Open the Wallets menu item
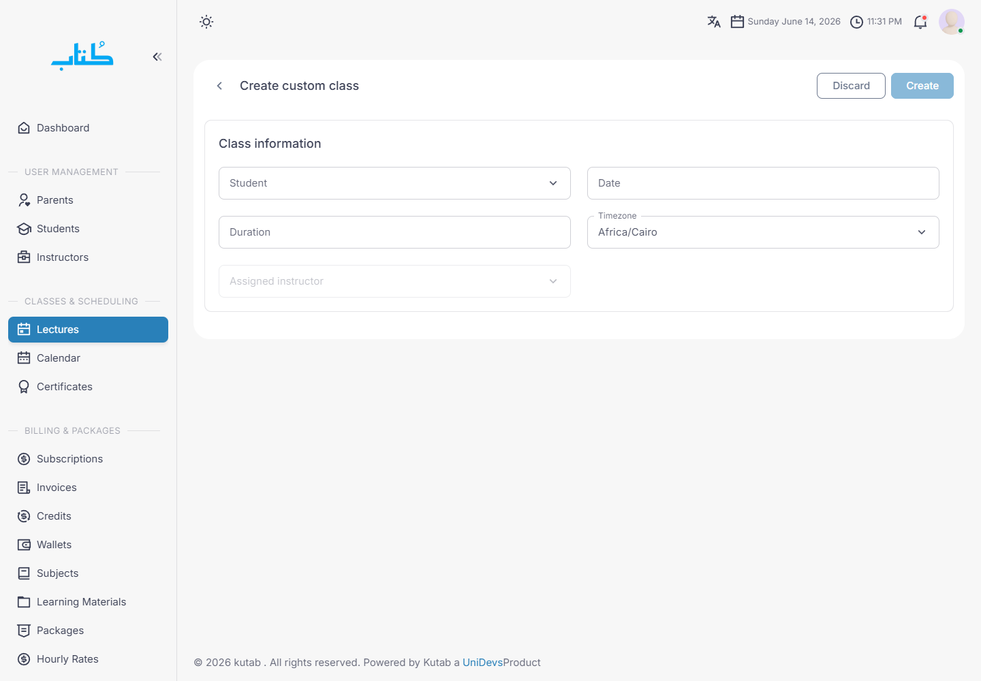981x681 pixels. (x=88, y=545)
